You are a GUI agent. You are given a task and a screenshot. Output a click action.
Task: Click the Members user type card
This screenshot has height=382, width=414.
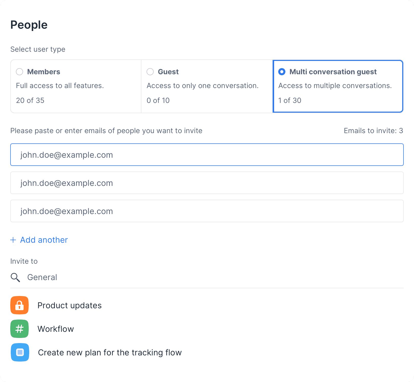76,86
